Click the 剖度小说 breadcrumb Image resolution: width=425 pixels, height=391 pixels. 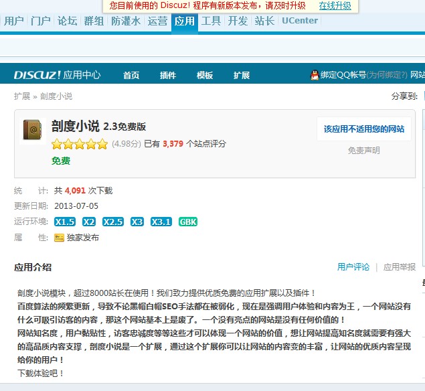click(x=56, y=96)
